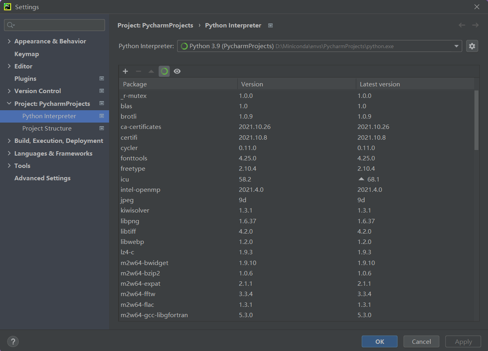Click the Apply button
The width and height of the screenshot is (488, 351).
click(463, 341)
